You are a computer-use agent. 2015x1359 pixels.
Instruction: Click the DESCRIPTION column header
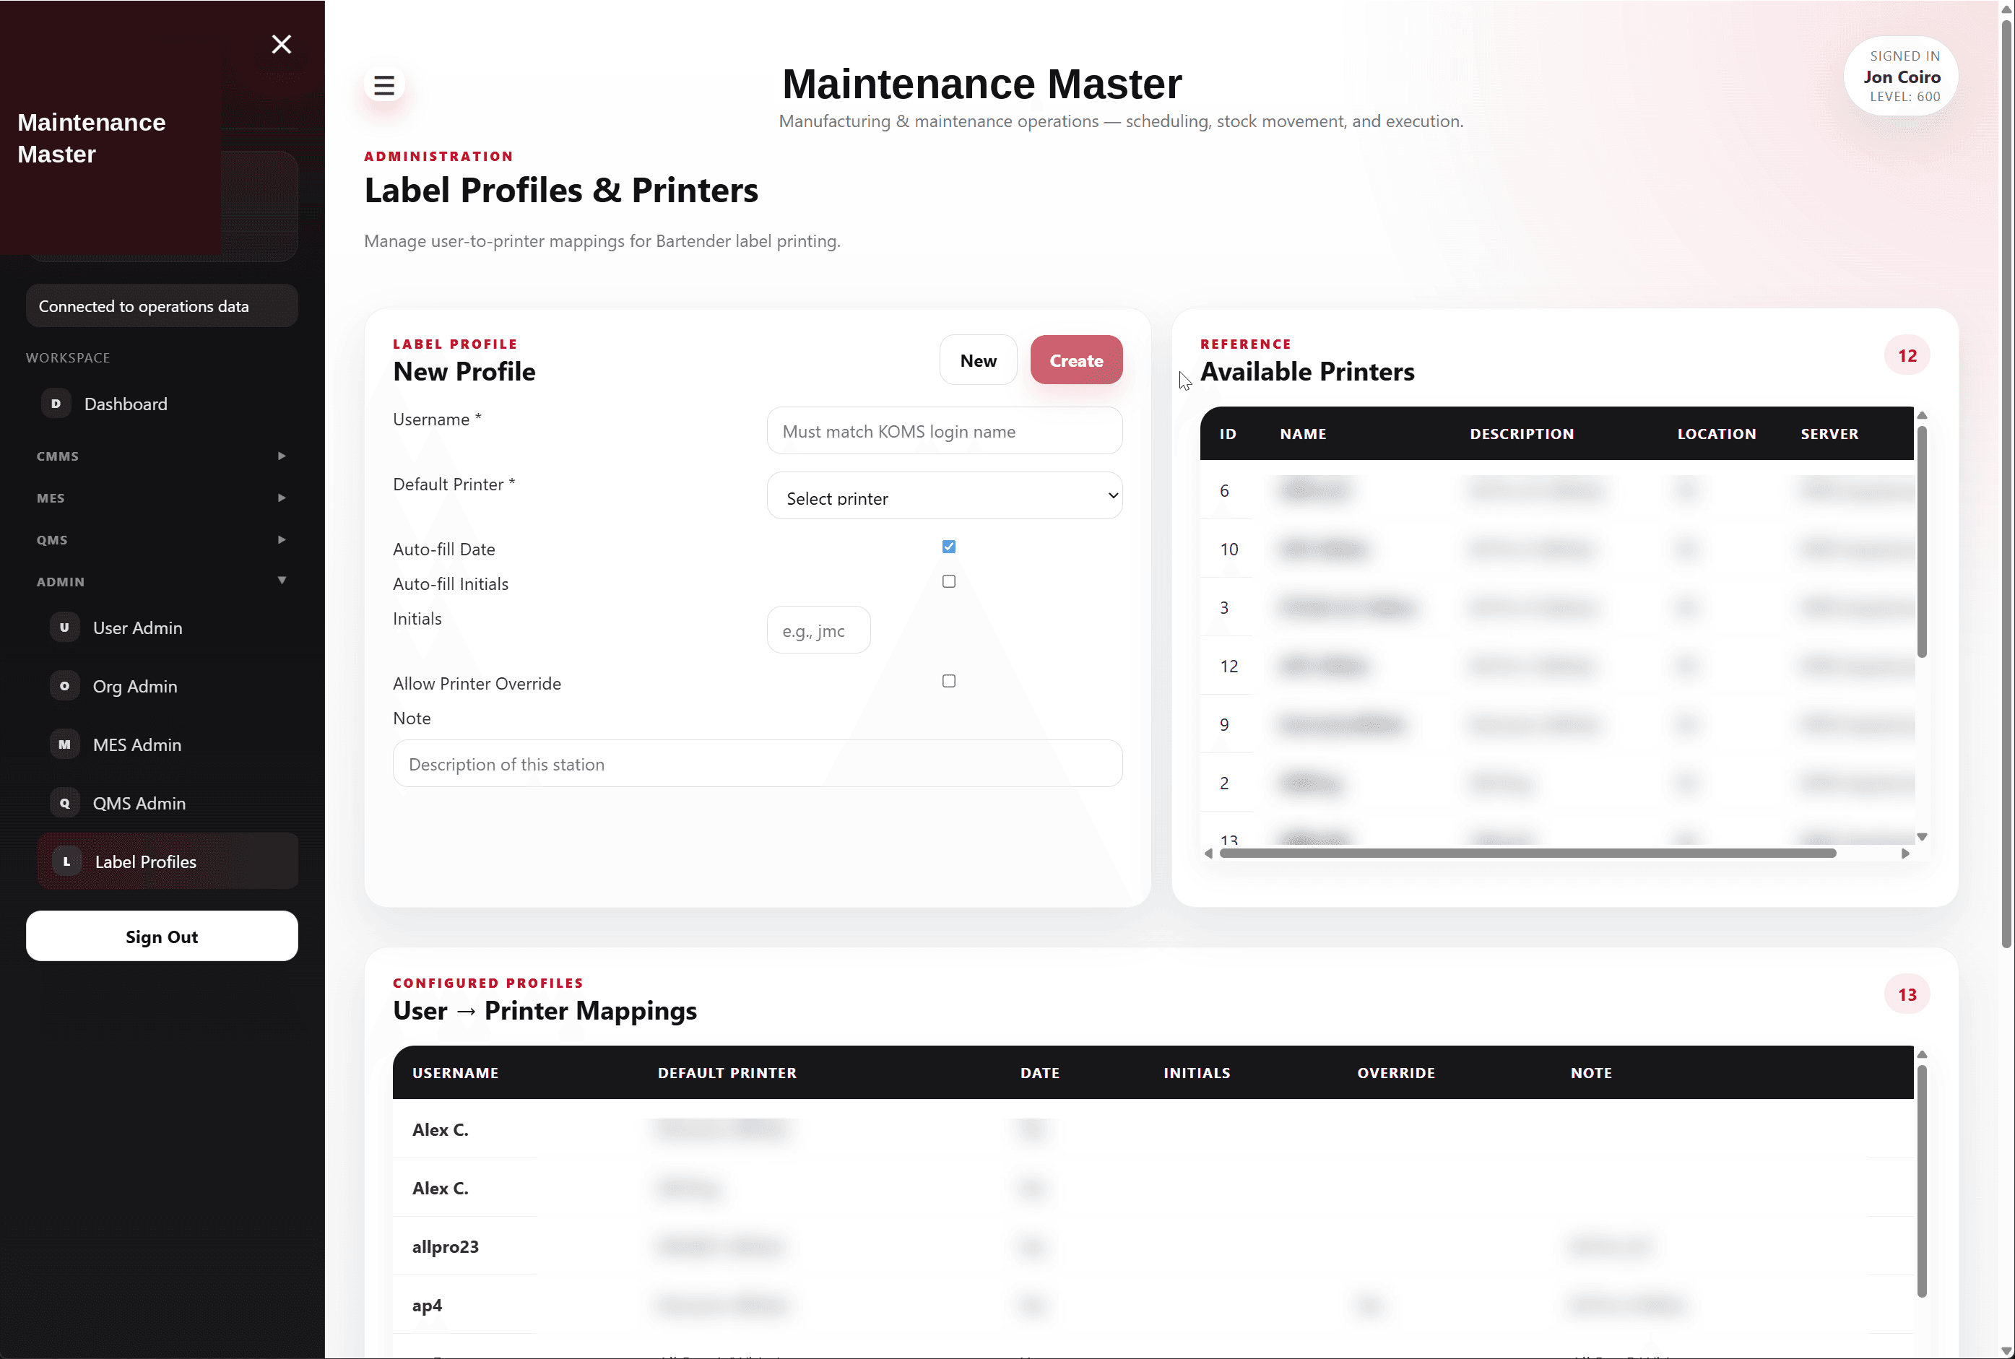pos(1522,434)
